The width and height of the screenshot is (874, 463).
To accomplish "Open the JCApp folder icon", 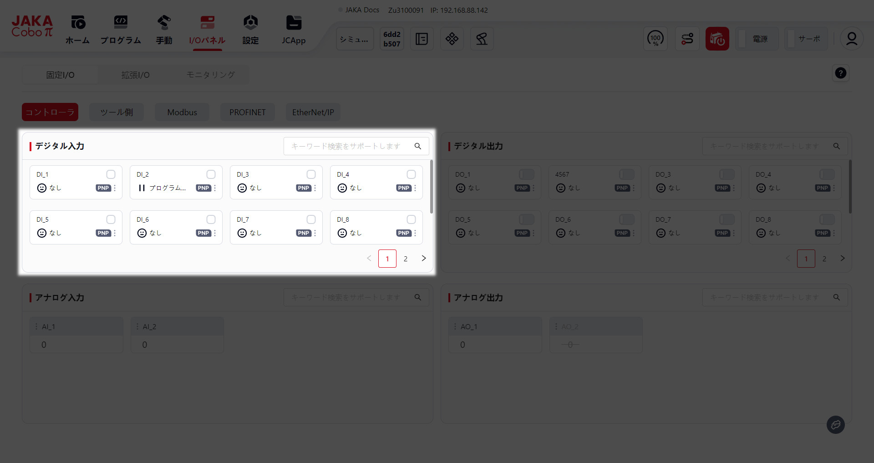I will pos(294,23).
